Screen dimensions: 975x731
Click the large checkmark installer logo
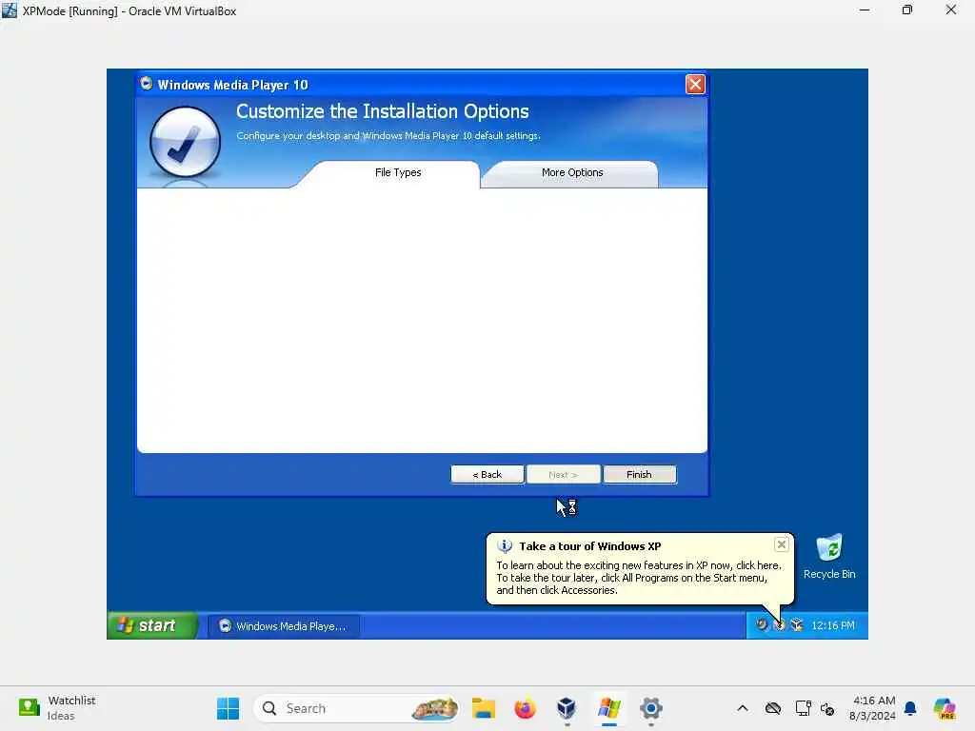click(185, 142)
